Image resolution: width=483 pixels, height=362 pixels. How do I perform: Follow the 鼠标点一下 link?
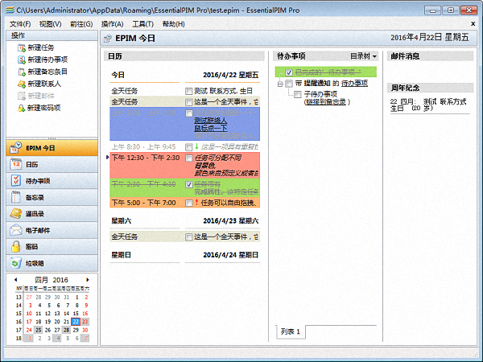pos(210,128)
